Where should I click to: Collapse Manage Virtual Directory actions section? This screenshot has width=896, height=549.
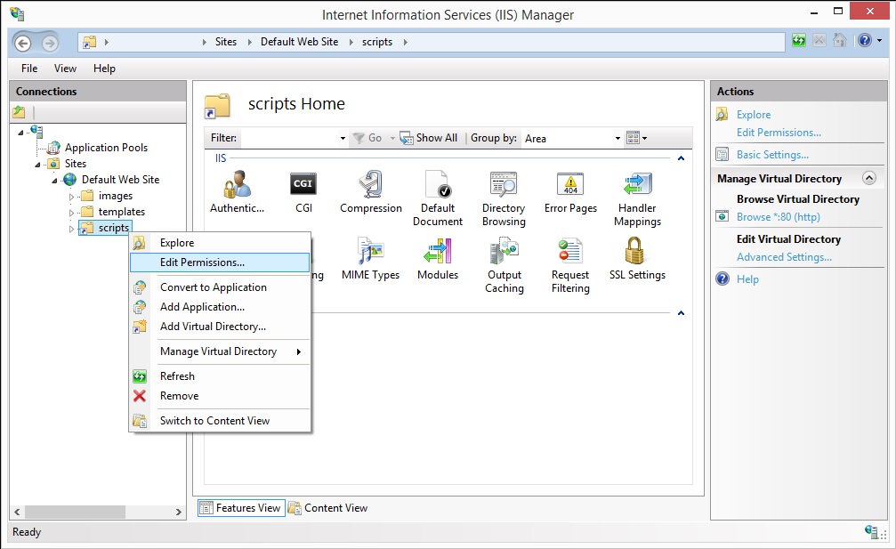[x=868, y=178]
